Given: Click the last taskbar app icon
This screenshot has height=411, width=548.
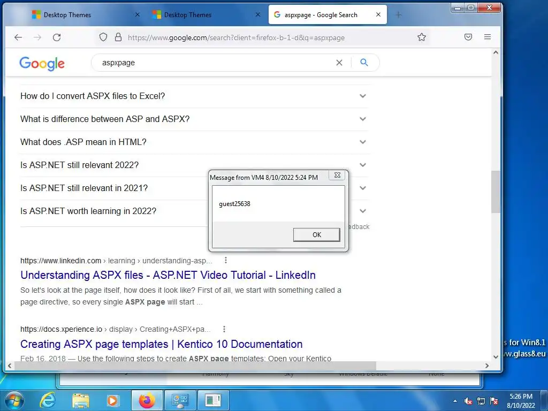Looking at the screenshot, I should (x=213, y=400).
